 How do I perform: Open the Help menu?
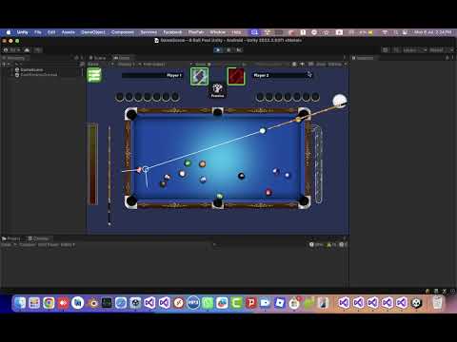pyautogui.click(x=236, y=32)
